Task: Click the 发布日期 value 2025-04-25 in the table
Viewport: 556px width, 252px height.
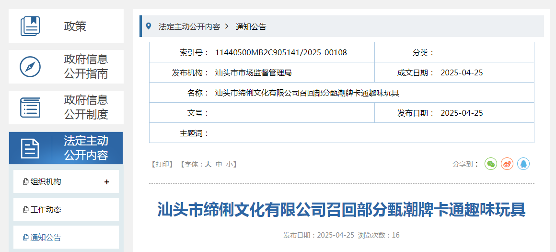Action: click(x=462, y=113)
